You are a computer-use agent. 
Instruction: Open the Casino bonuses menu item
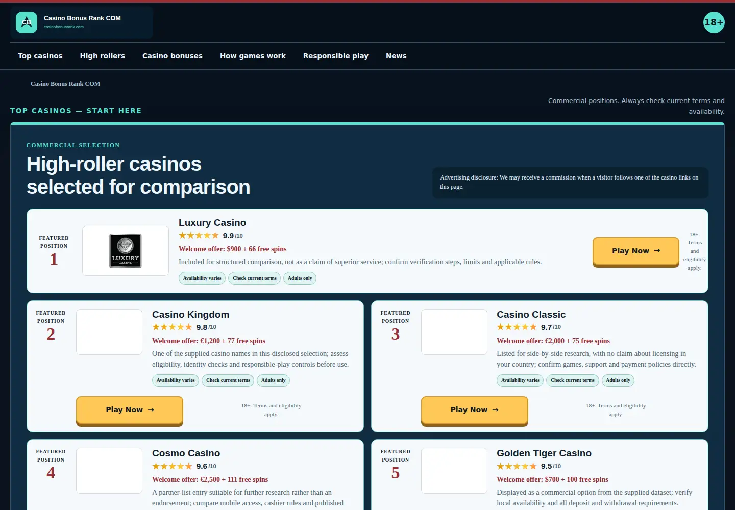coord(173,56)
